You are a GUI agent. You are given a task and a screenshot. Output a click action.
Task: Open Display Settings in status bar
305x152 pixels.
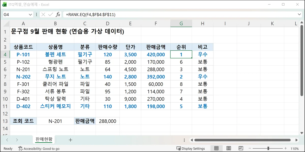(x=191, y=149)
